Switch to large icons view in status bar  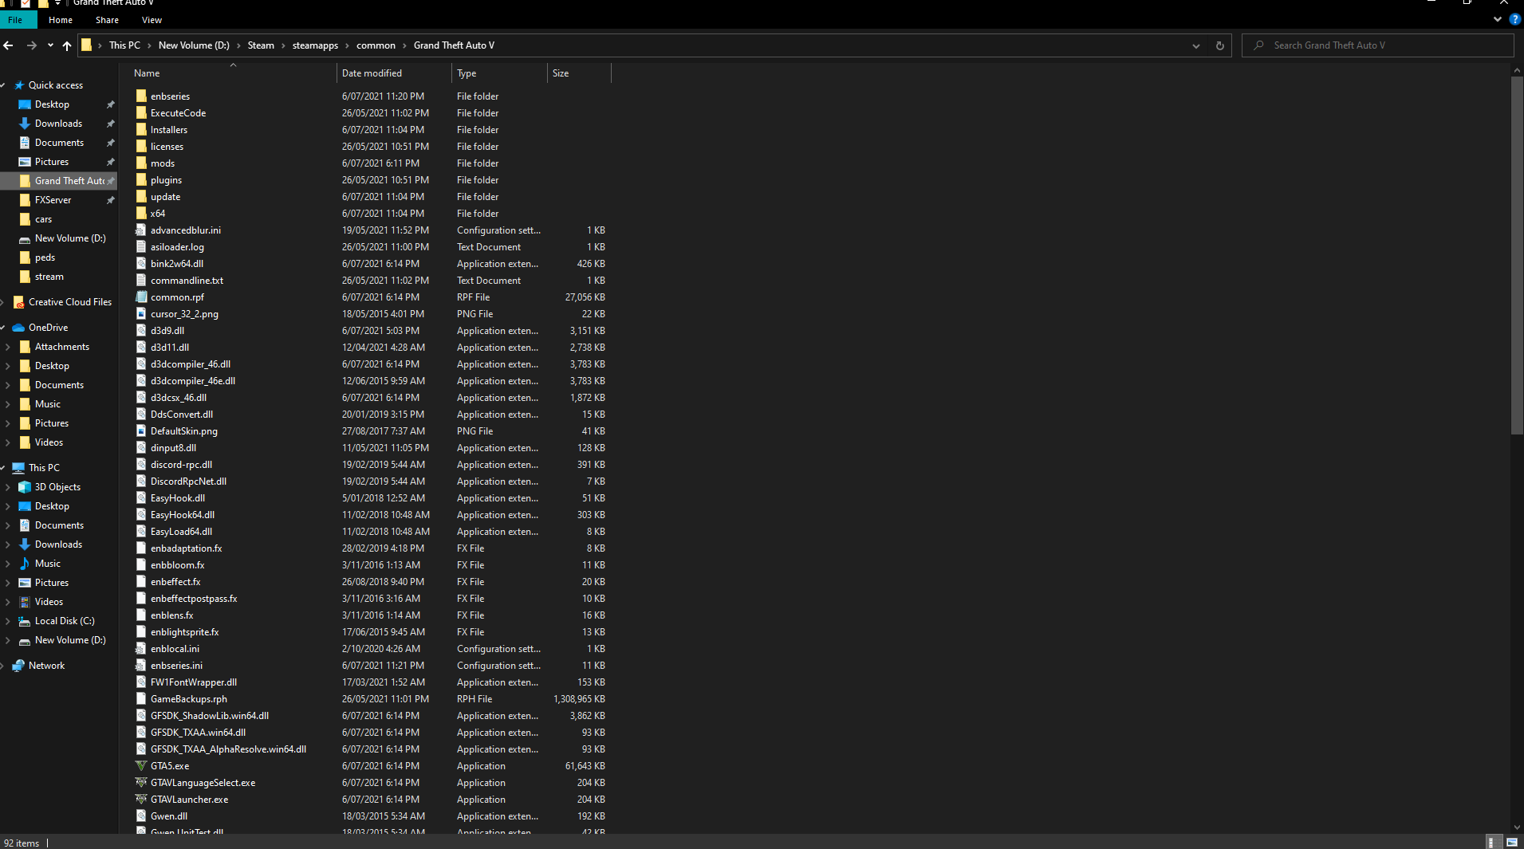coord(1511,843)
